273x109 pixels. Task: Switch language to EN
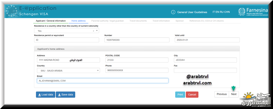click(x=218, y=12)
